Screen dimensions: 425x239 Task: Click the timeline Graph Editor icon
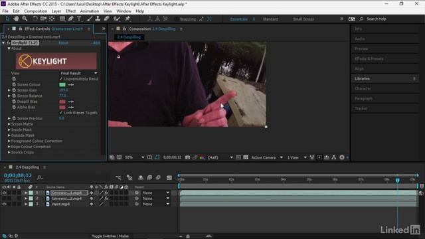(x=169, y=177)
